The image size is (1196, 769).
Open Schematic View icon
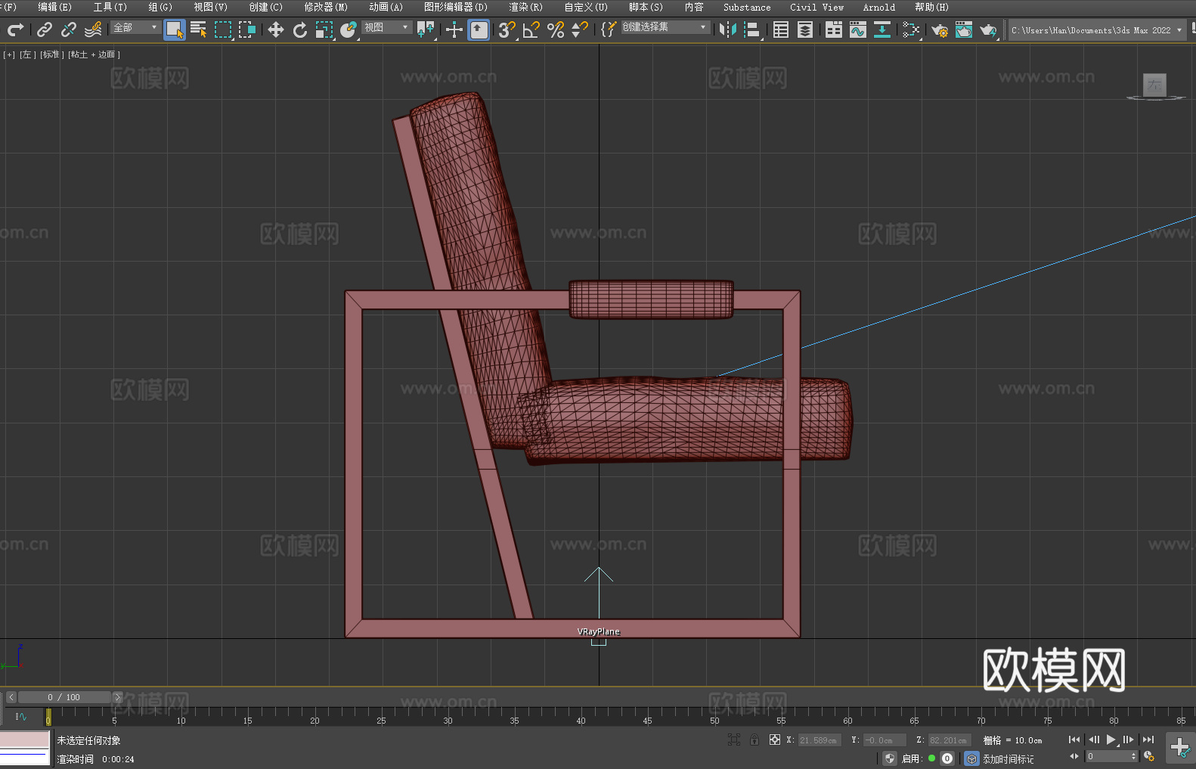pos(911,29)
